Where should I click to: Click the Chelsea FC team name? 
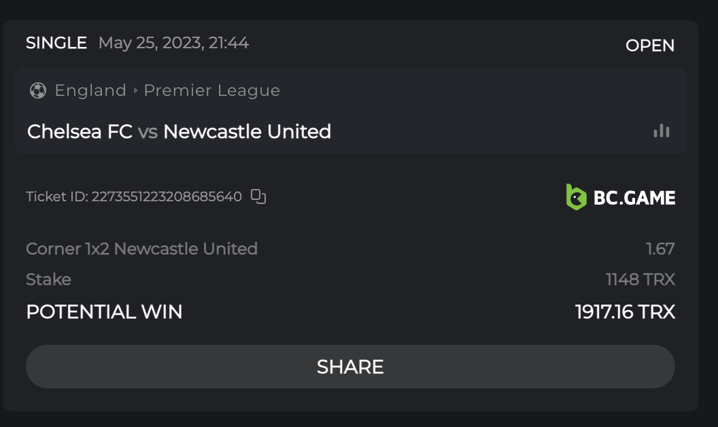coord(80,131)
